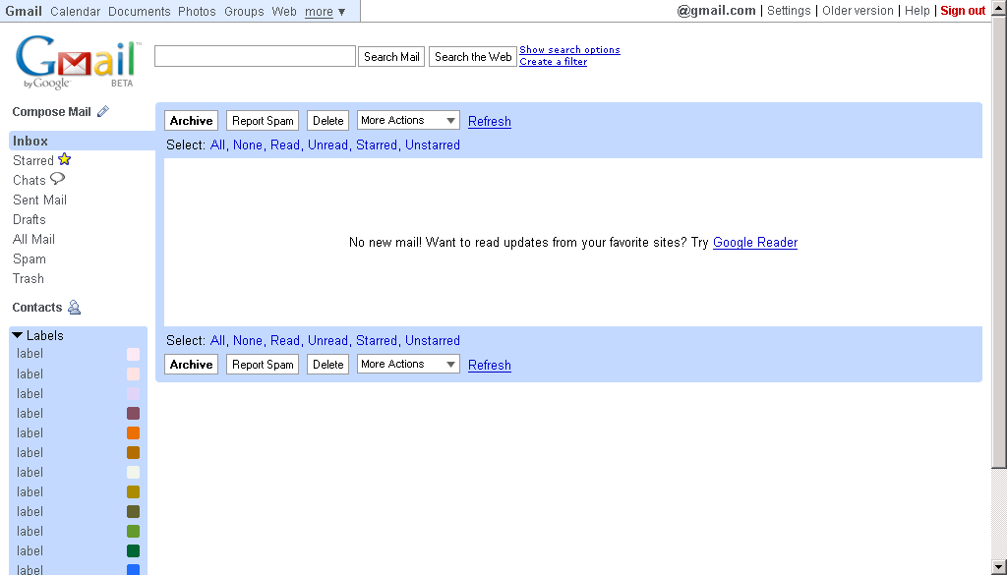The image size is (1007, 575).
Task: Click Compose Mail
Action: click(x=51, y=112)
